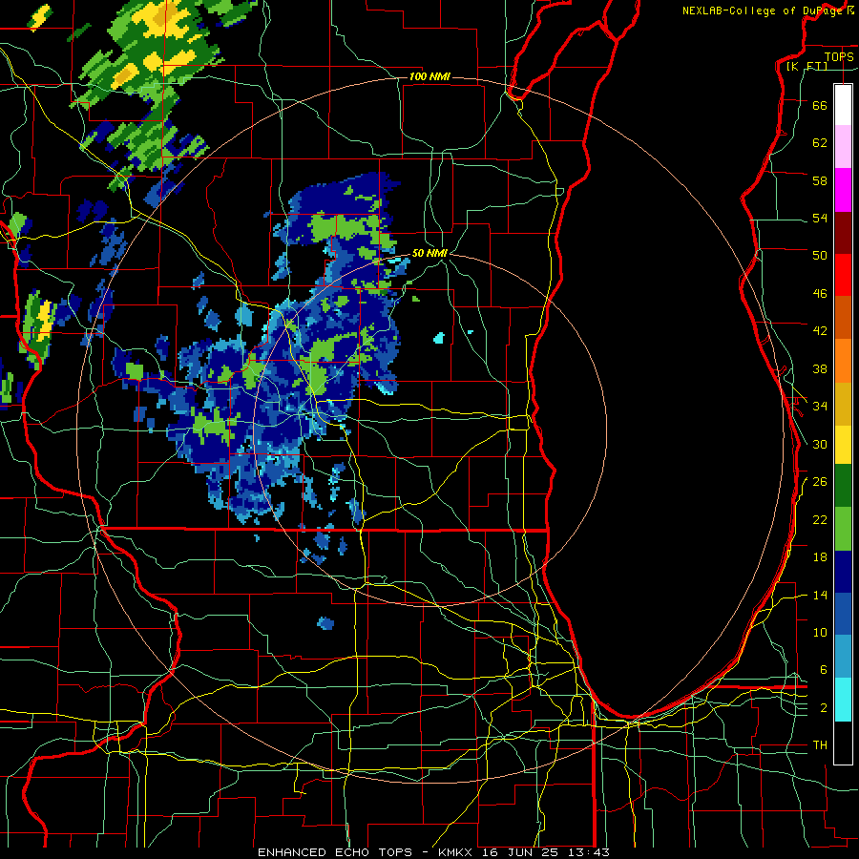
Task: Click the light pink swatch in the scale
Action: click(843, 146)
